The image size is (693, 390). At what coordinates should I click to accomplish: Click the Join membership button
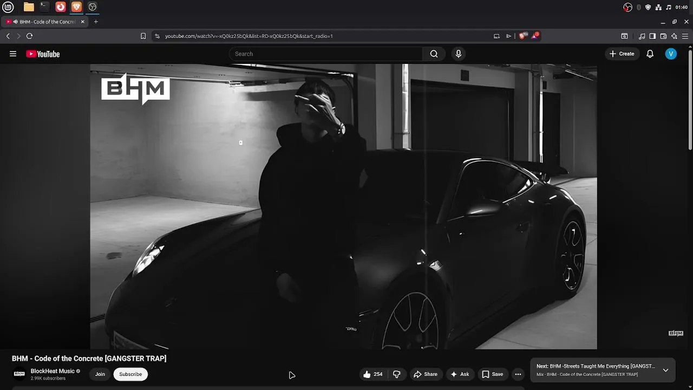pyautogui.click(x=100, y=374)
